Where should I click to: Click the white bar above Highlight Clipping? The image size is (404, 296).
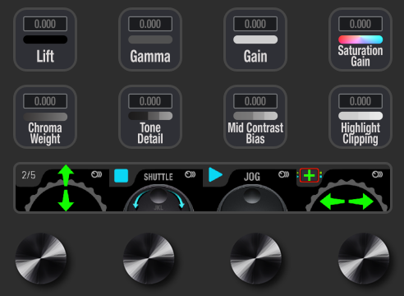360,116
